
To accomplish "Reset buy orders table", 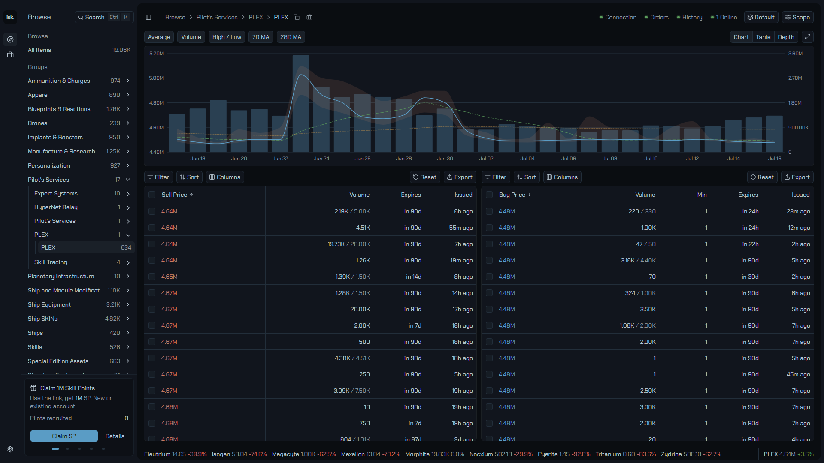I will (x=762, y=177).
